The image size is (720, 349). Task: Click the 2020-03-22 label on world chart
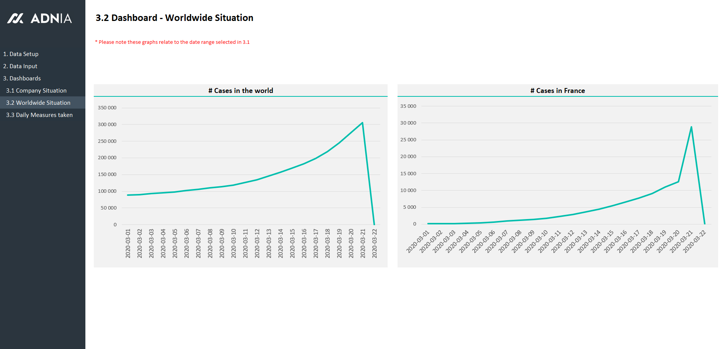coord(375,243)
